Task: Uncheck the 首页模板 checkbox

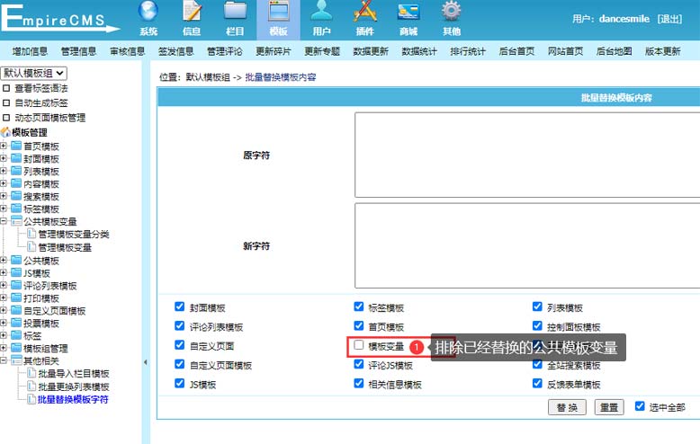Action: 358,326
